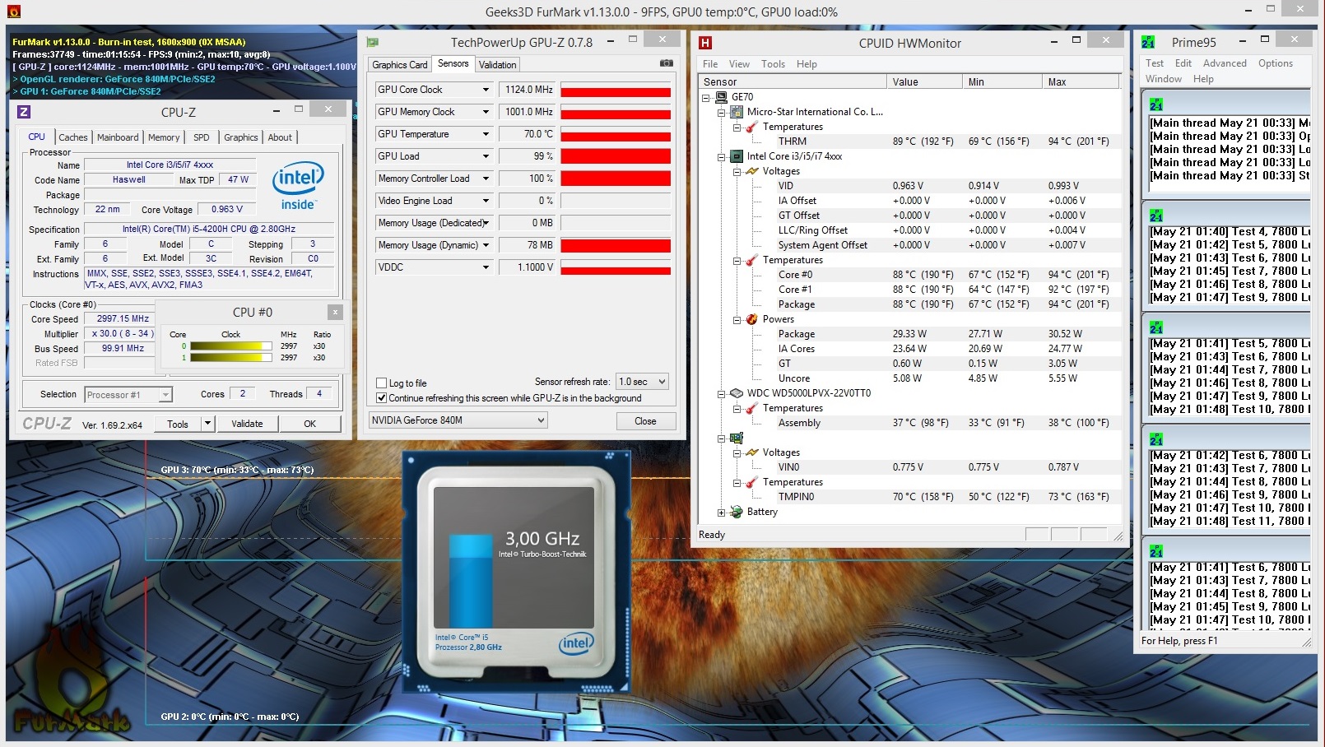Viewport: 1325px width, 747px height.
Task: Open the SPD tab in CPU-Z
Action: 202,137
